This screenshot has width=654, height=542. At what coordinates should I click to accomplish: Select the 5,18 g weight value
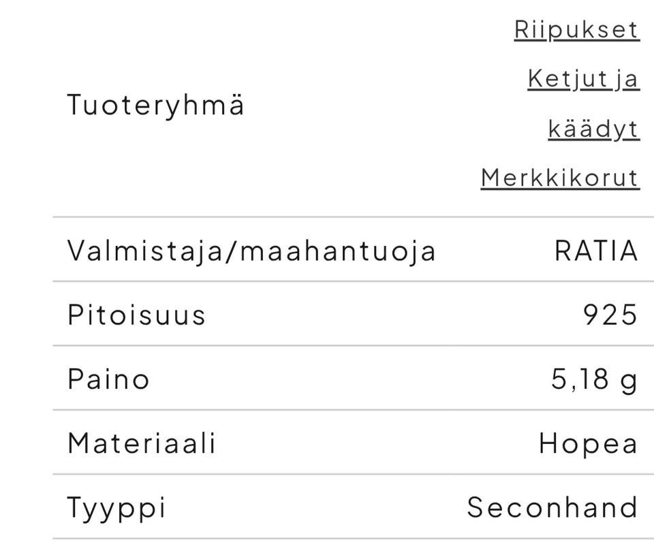coord(595,379)
